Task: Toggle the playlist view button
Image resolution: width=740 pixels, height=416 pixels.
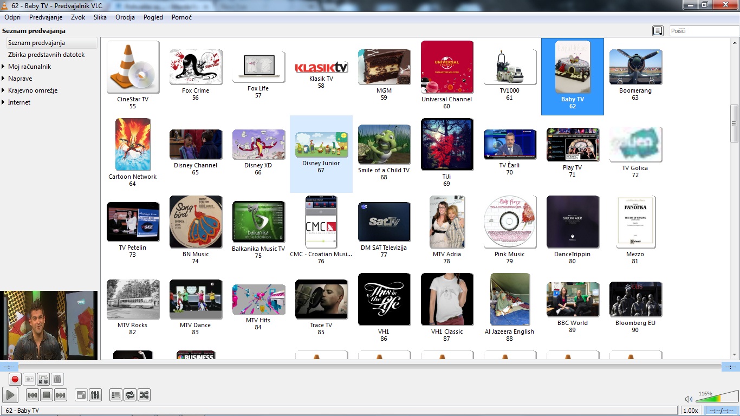Action: (115, 395)
